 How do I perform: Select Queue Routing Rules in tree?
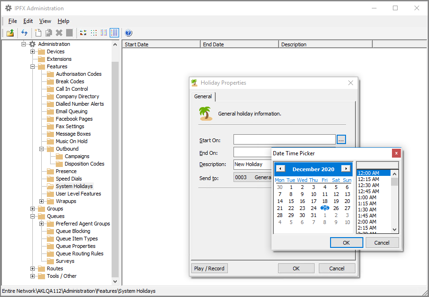[80, 254]
